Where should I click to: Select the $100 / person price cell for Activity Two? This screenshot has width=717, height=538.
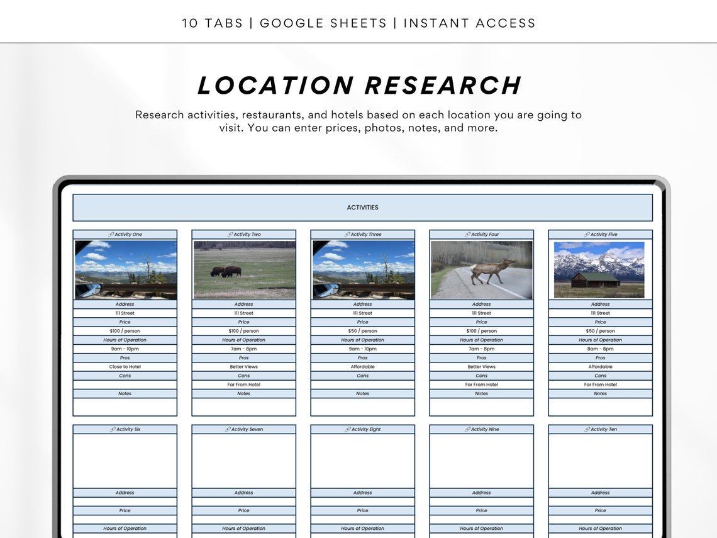click(x=244, y=330)
